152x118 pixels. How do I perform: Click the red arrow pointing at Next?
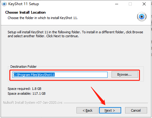pyautogui.click(x=98, y=96)
